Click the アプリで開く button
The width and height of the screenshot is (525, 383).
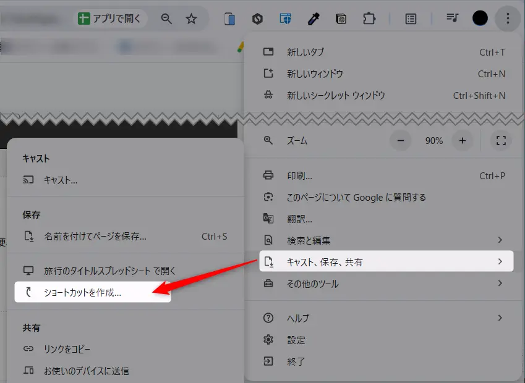(x=110, y=19)
